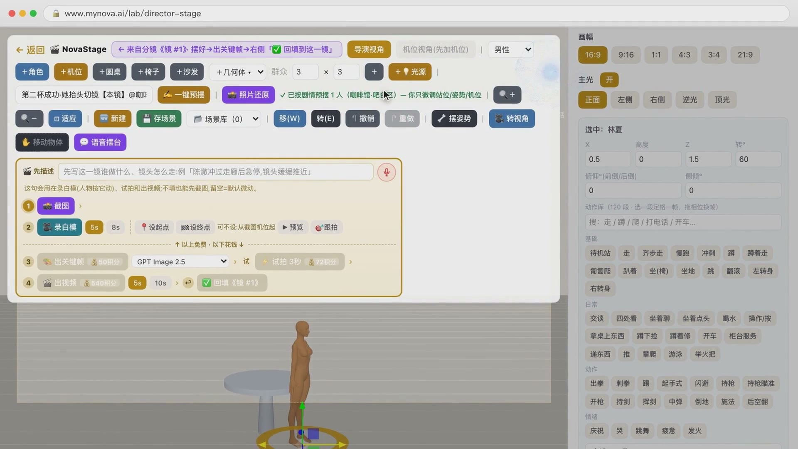Click the microphone voice input icon
This screenshot has width=798, height=449.
[x=386, y=172]
